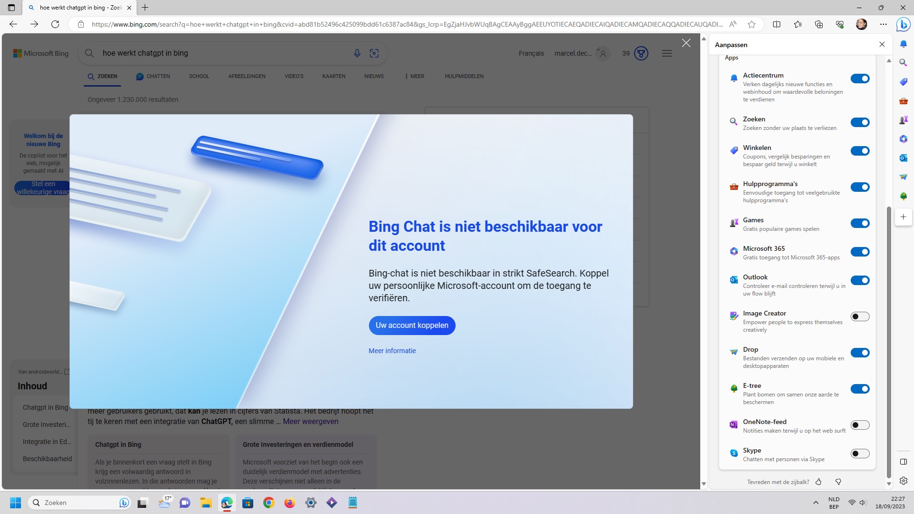Viewport: 914px width, 514px height.
Task: Open the sidebar Drop icon
Action: 904,177
